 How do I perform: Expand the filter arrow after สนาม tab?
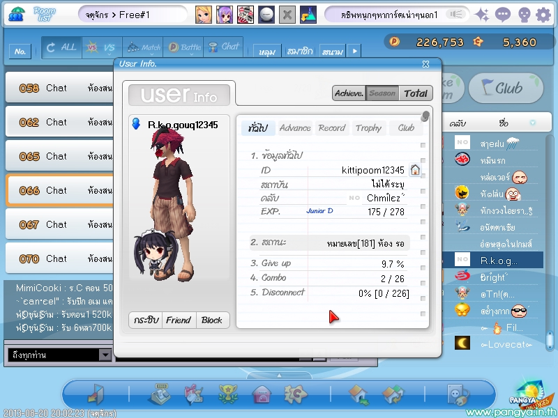(x=354, y=51)
